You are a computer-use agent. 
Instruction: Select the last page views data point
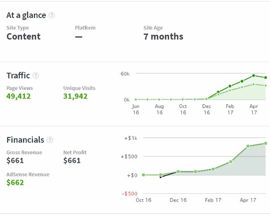266,78
